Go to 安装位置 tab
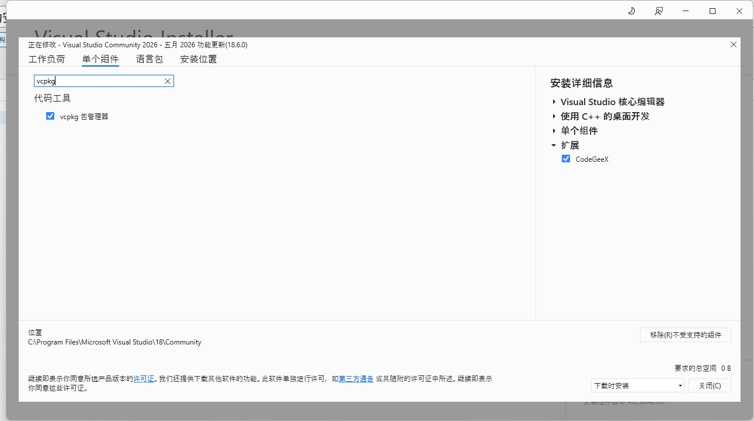The image size is (754, 421). point(199,59)
